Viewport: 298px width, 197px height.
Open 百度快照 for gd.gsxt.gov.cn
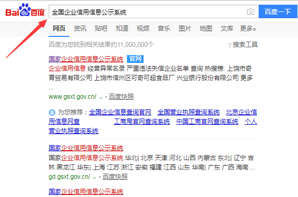pos(115,177)
